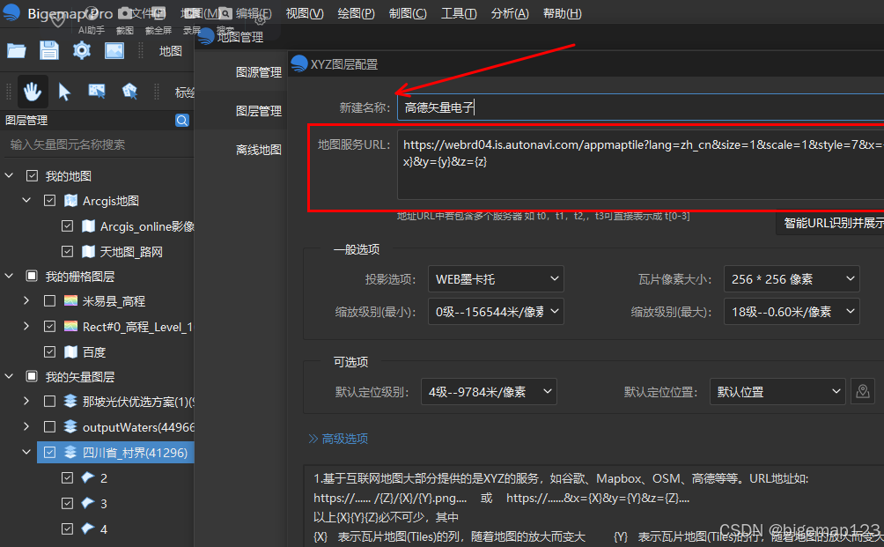The width and height of the screenshot is (884, 547).
Task: Uncheck the 百度 layer checkbox
Action: coord(49,351)
